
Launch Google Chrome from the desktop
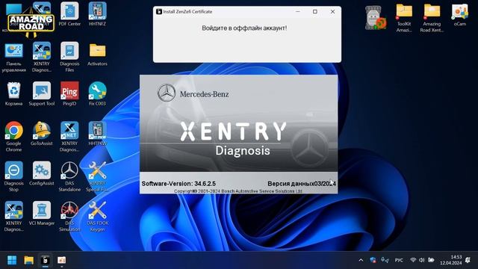[x=13, y=137]
